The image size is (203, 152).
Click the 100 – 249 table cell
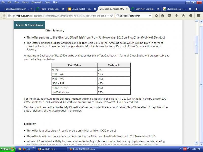[74, 74]
